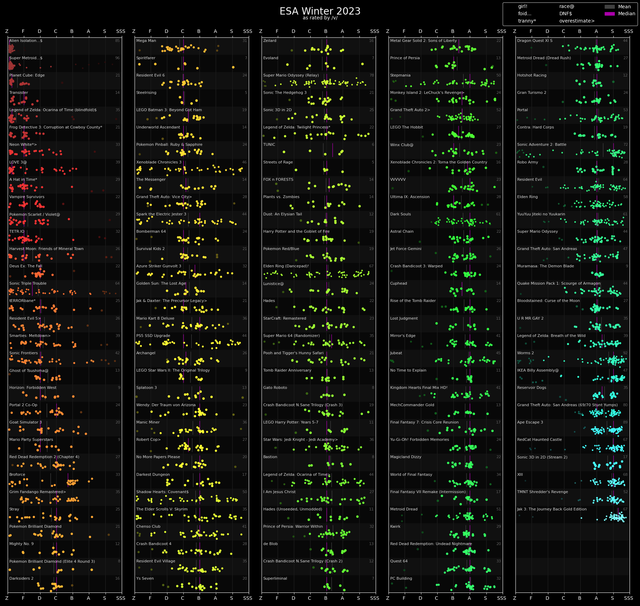Select the 'Neon White*>' row label
Viewport: 640px width, 606px height.
[x=23, y=145]
